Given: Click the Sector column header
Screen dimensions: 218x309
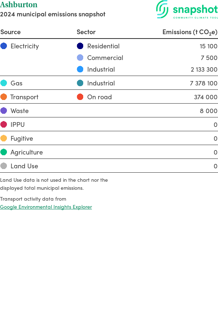Looking at the screenshot, I should (86, 32).
